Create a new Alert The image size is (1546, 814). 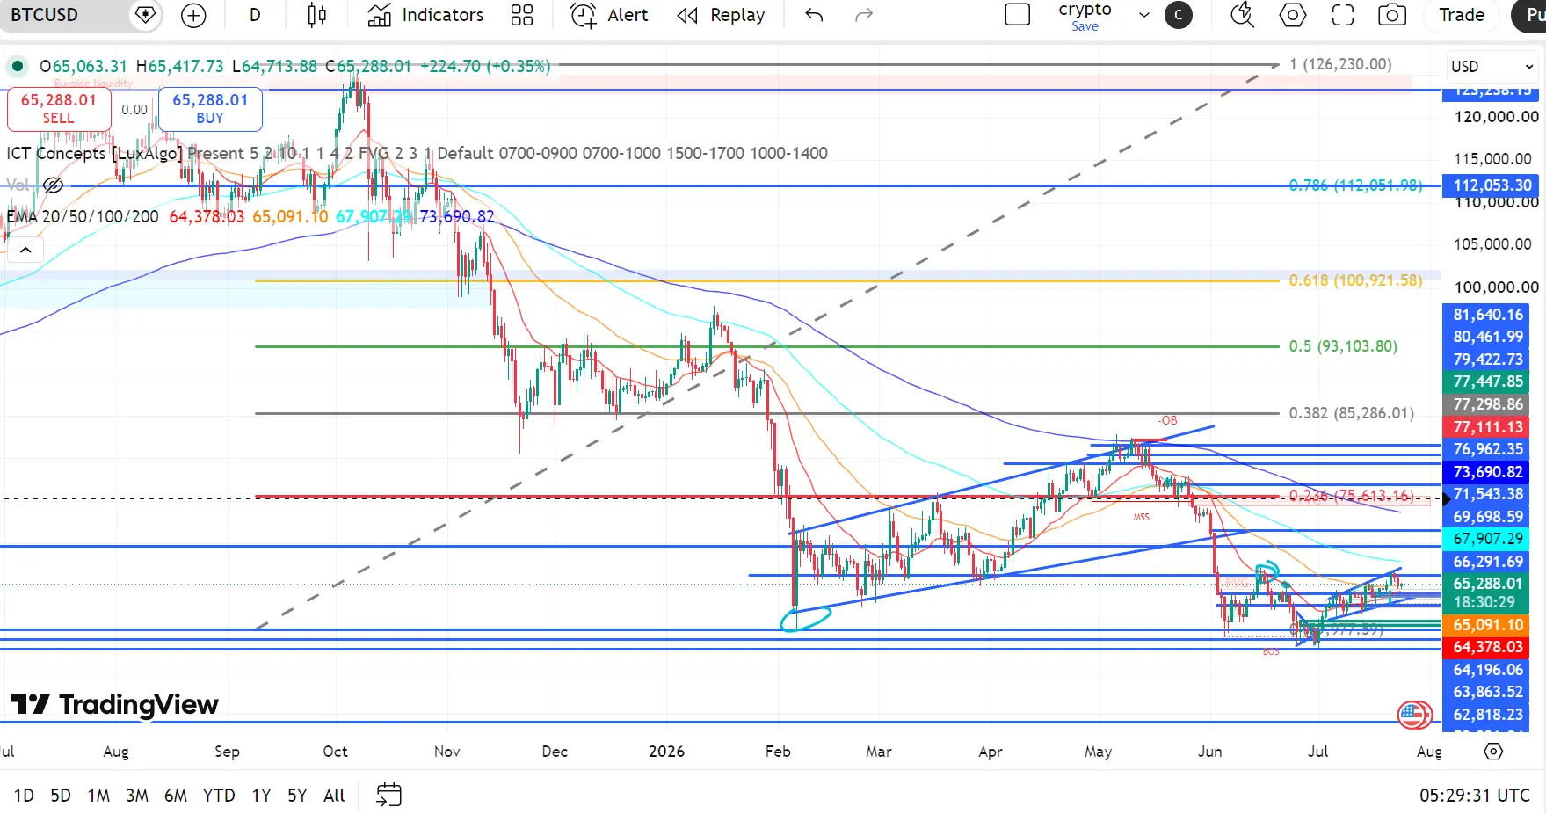point(609,15)
